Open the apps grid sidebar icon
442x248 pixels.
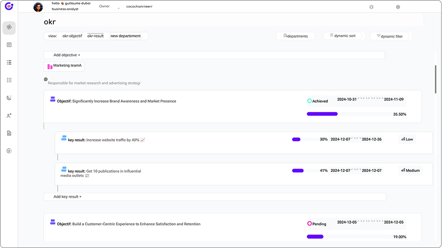(x=9, y=80)
